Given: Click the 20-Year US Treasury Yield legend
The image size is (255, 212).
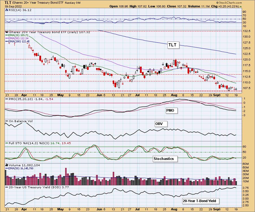Looking at the screenshot, I should point(39,187).
